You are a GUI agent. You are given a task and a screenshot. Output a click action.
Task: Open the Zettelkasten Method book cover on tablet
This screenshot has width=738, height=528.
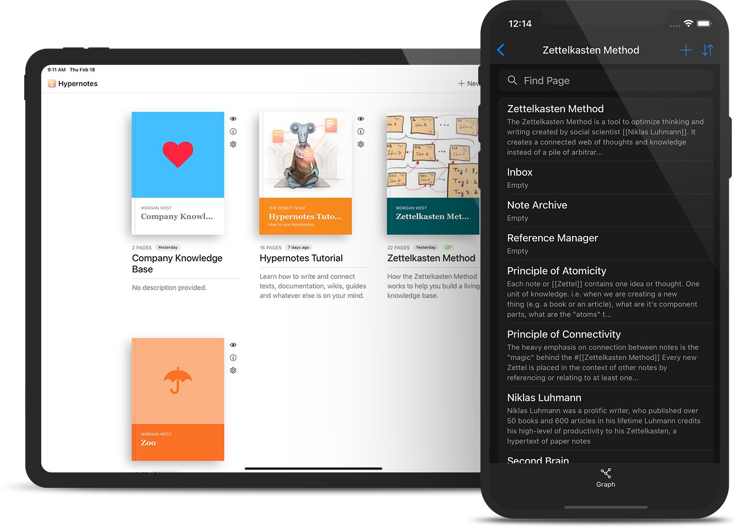pos(433,173)
